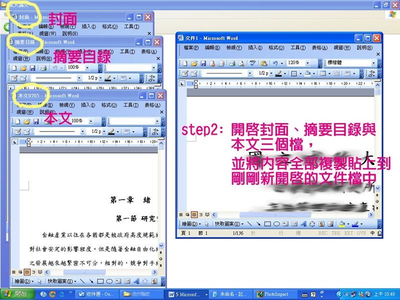Toggle Print Layout view in 文件1 window

pos(194,215)
